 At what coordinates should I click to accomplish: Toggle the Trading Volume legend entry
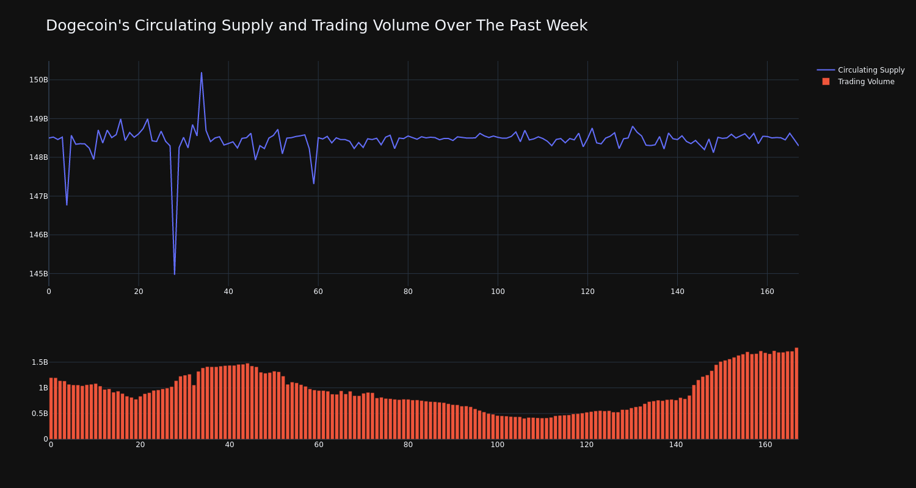pos(858,82)
